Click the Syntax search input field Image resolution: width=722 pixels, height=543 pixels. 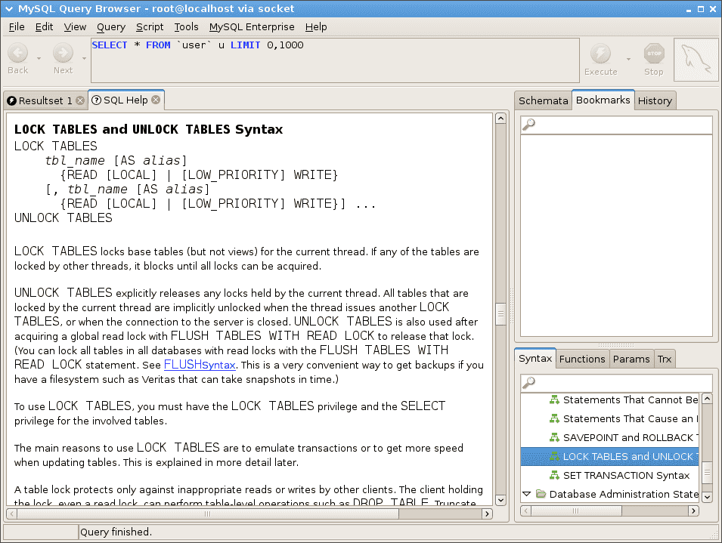click(617, 383)
